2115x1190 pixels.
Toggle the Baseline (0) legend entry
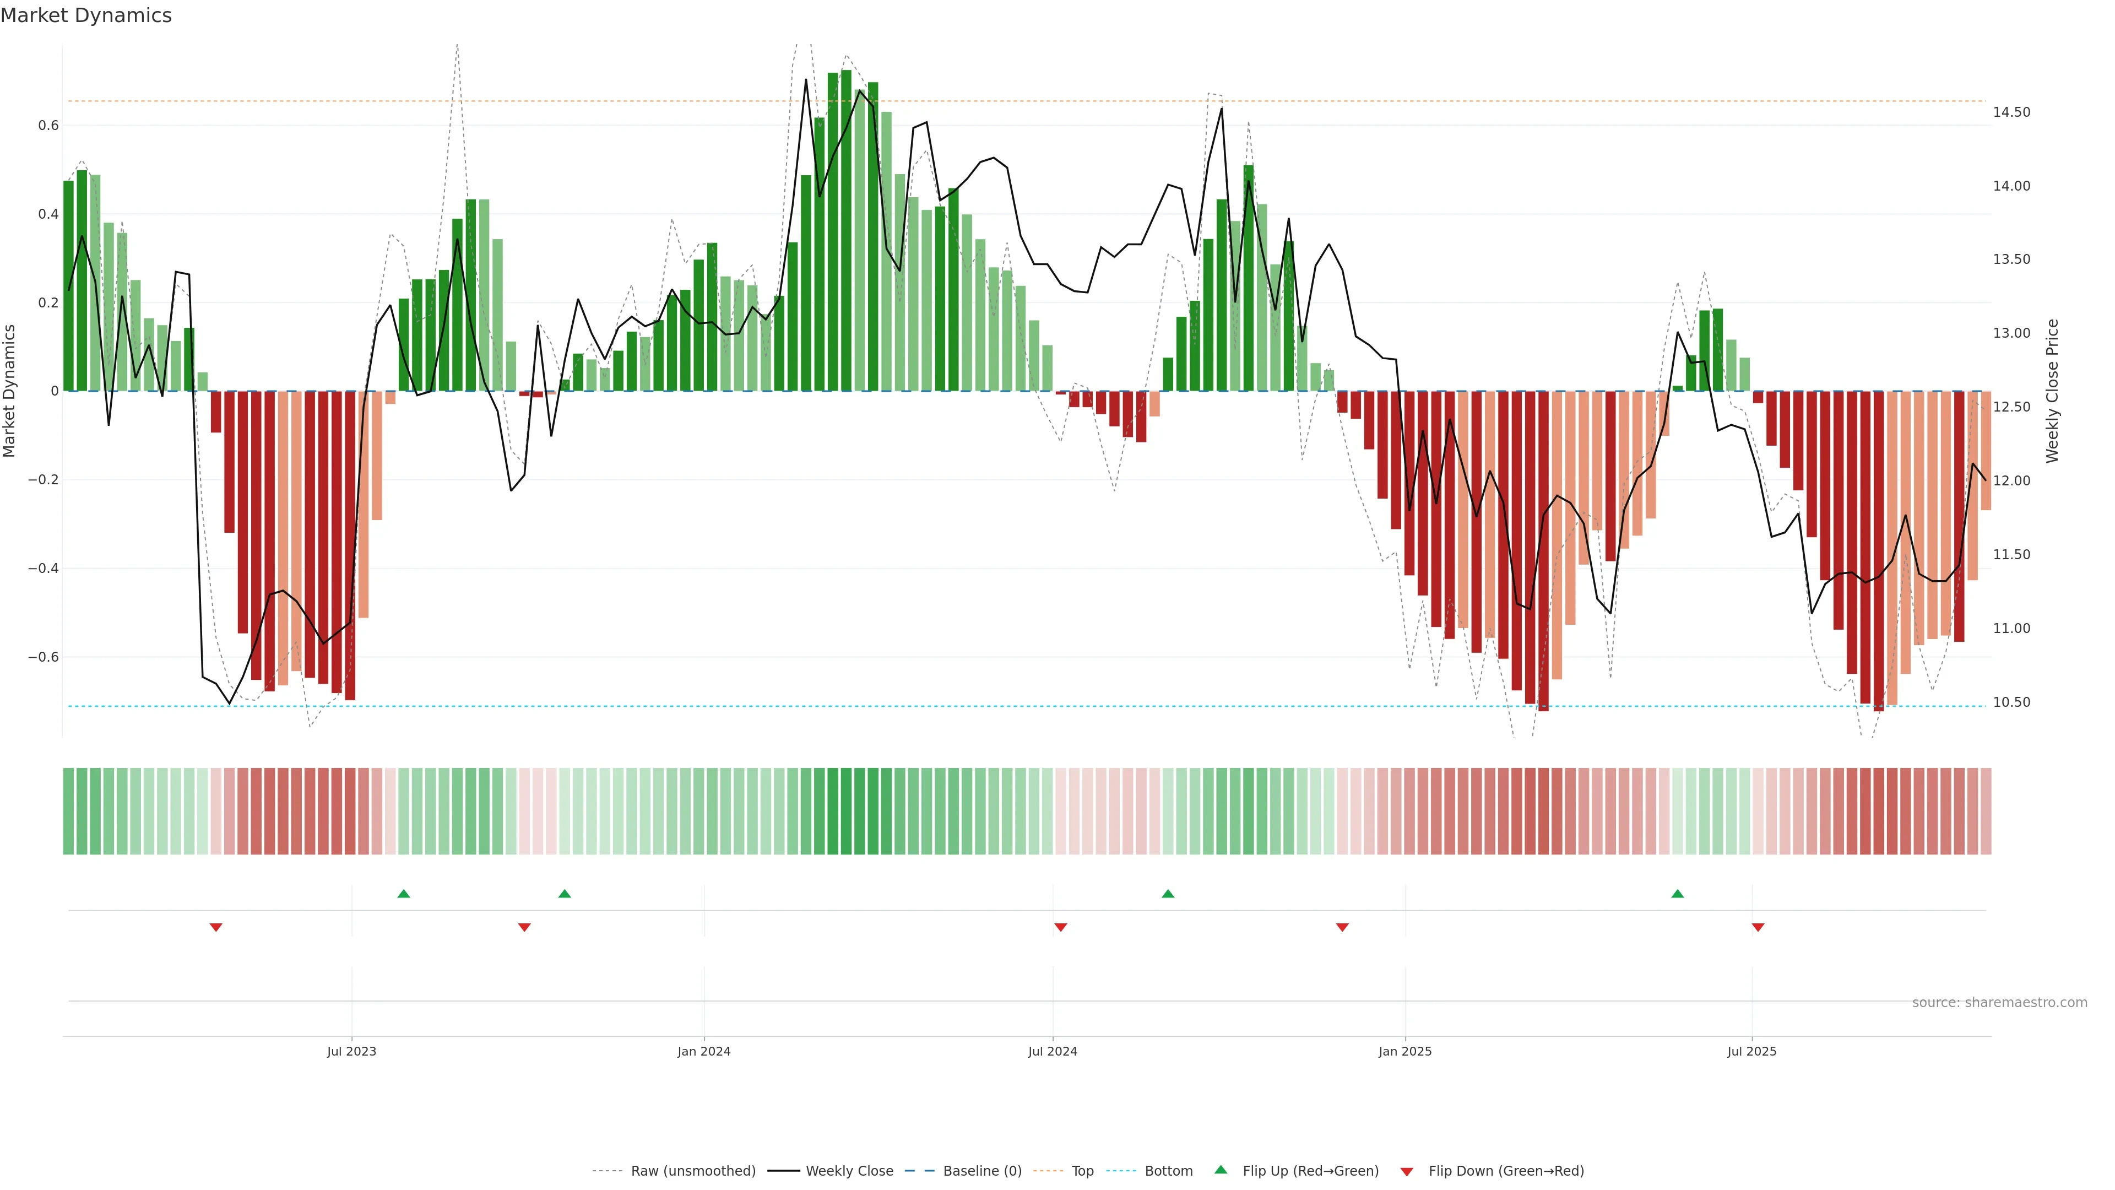(x=982, y=1171)
